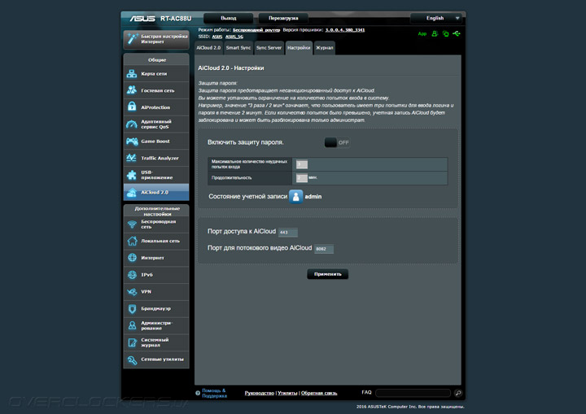
Task: Click the green user status icon
Action: [435, 33]
